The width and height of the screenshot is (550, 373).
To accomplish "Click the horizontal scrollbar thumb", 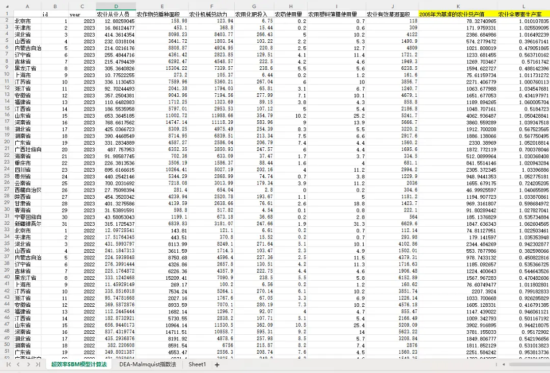I will point(529,364).
